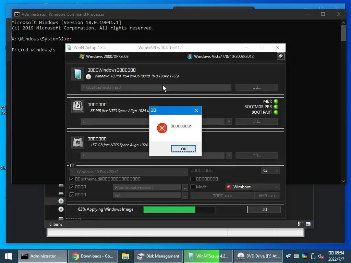The height and width of the screenshot is (263, 351).
Task: Click the F:\sources\install.esd path field
Action: tap(156, 87)
